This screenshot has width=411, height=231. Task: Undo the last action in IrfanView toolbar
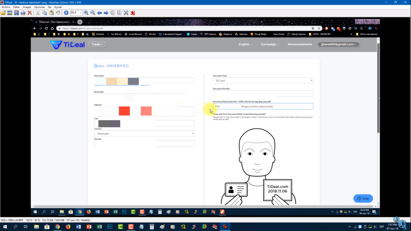pyautogui.click(x=58, y=13)
